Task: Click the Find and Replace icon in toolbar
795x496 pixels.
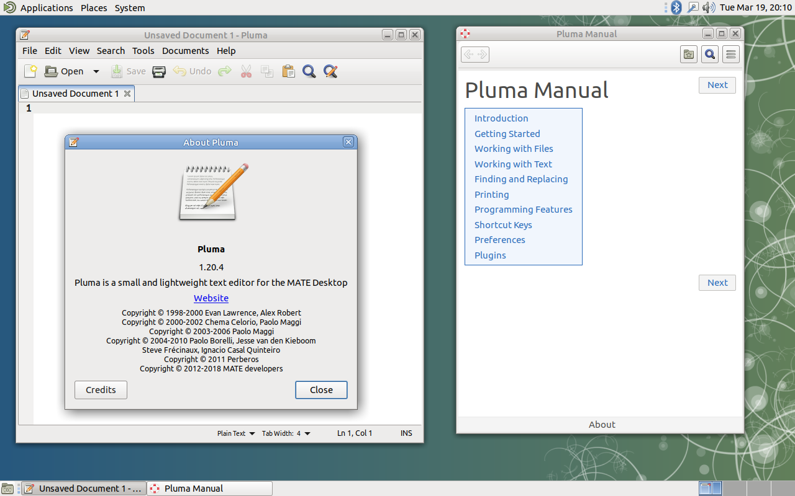Action: click(x=330, y=71)
